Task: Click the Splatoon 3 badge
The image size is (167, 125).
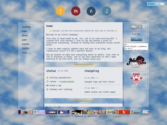Action: click(x=112, y=112)
